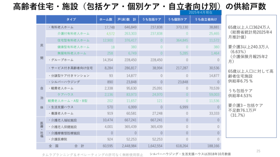Click the うち自立者向け column header
The width and height of the screenshot is (280, 157).
point(206,20)
